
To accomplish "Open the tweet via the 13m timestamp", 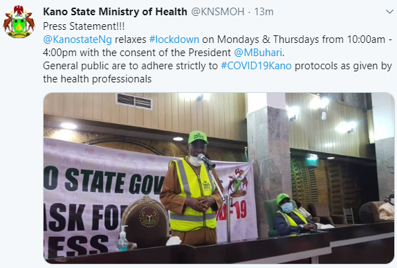I will 264,12.
